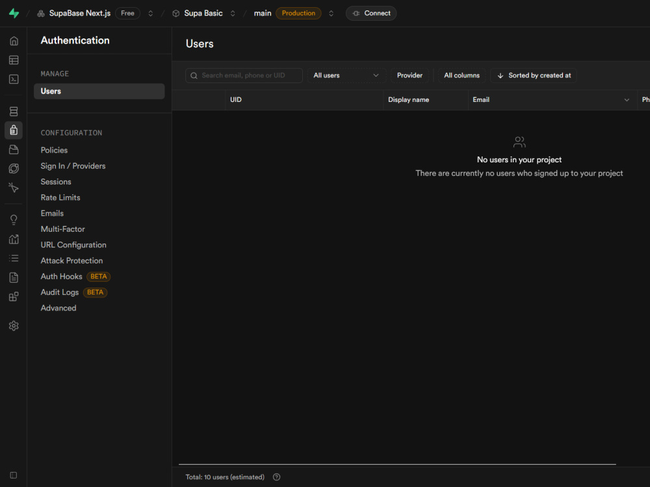
Task: Open Sorted by created at menu
Action: pyautogui.click(x=534, y=75)
